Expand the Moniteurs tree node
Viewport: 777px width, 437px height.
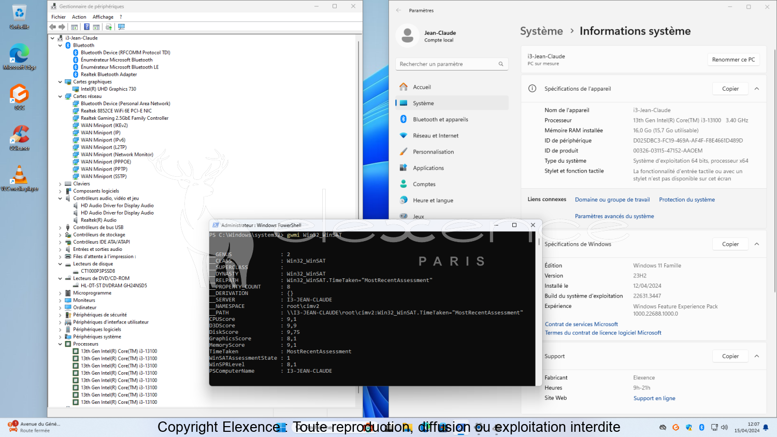pyautogui.click(x=60, y=300)
